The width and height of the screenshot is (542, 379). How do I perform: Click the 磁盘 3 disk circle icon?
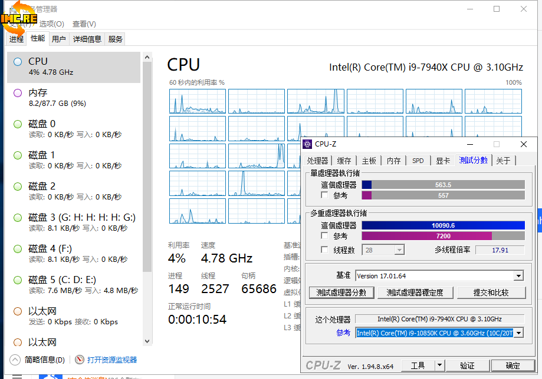18,217
